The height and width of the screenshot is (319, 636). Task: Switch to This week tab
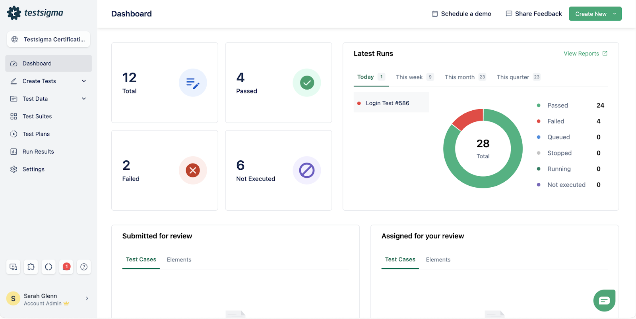click(x=415, y=77)
